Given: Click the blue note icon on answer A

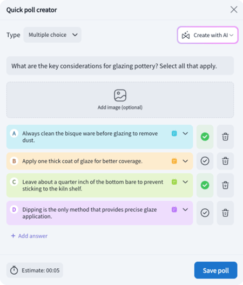Looking at the screenshot, I should (x=174, y=133).
